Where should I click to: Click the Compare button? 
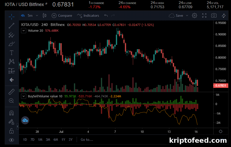coord(62,15)
